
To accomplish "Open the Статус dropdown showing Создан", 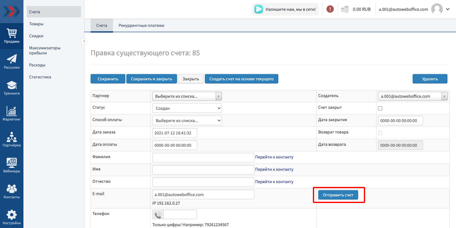I will pyautogui.click(x=187, y=108).
